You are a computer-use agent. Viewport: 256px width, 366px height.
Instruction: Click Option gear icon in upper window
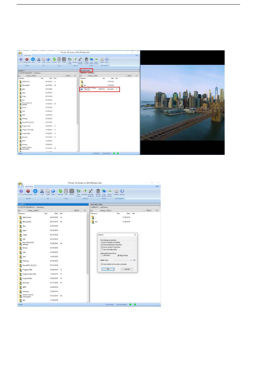tap(102, 59)
